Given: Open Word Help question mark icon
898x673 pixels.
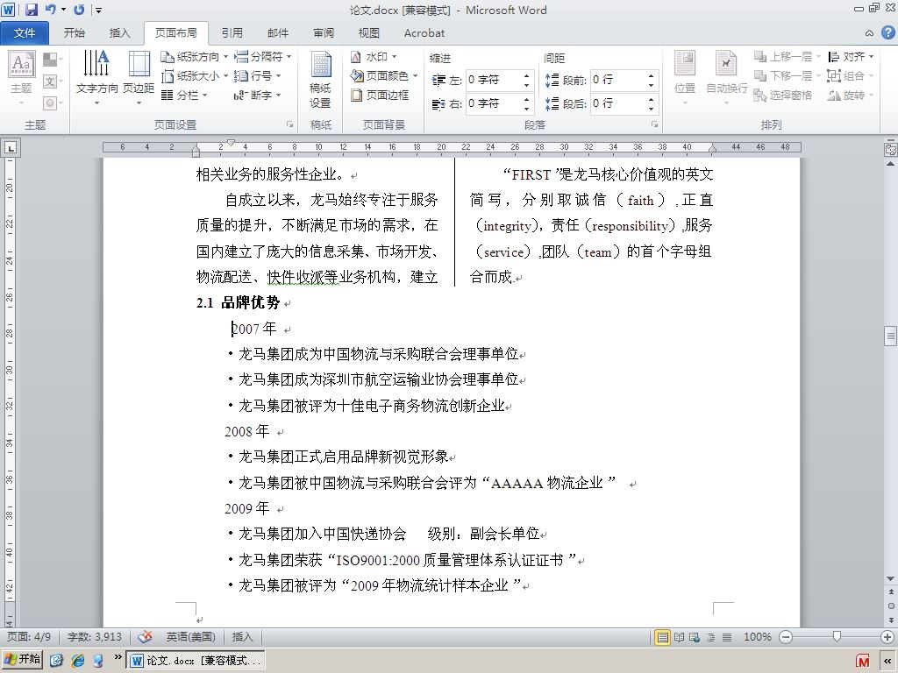Looking at the screenshot, I should coord(887,32).
